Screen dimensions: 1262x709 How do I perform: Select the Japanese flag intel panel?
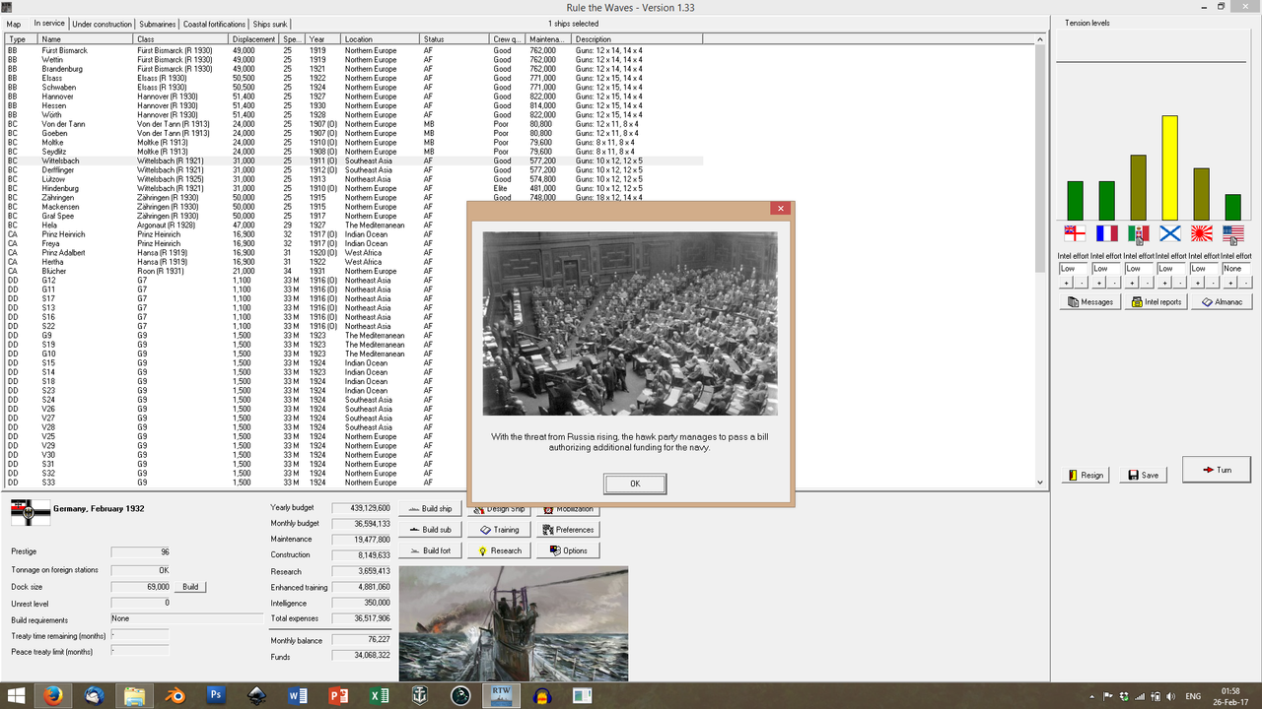(1200, 235)
